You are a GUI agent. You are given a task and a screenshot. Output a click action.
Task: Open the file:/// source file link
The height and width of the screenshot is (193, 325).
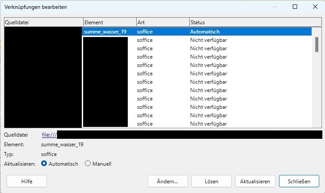click(50, 135)
